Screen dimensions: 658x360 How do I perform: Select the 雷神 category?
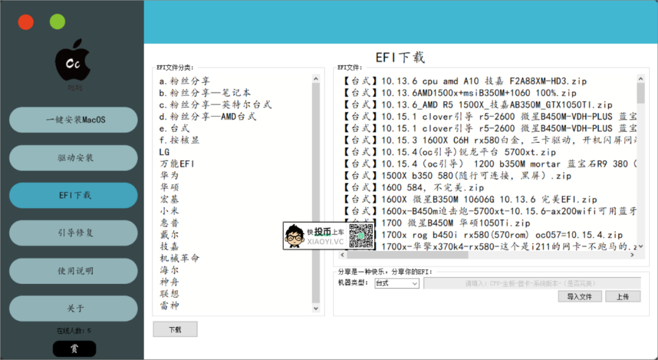point(169,305)
